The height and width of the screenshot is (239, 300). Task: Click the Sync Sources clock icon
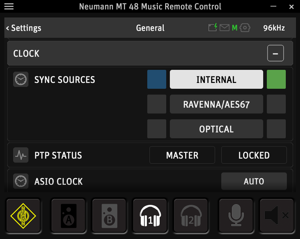[21, 79]
